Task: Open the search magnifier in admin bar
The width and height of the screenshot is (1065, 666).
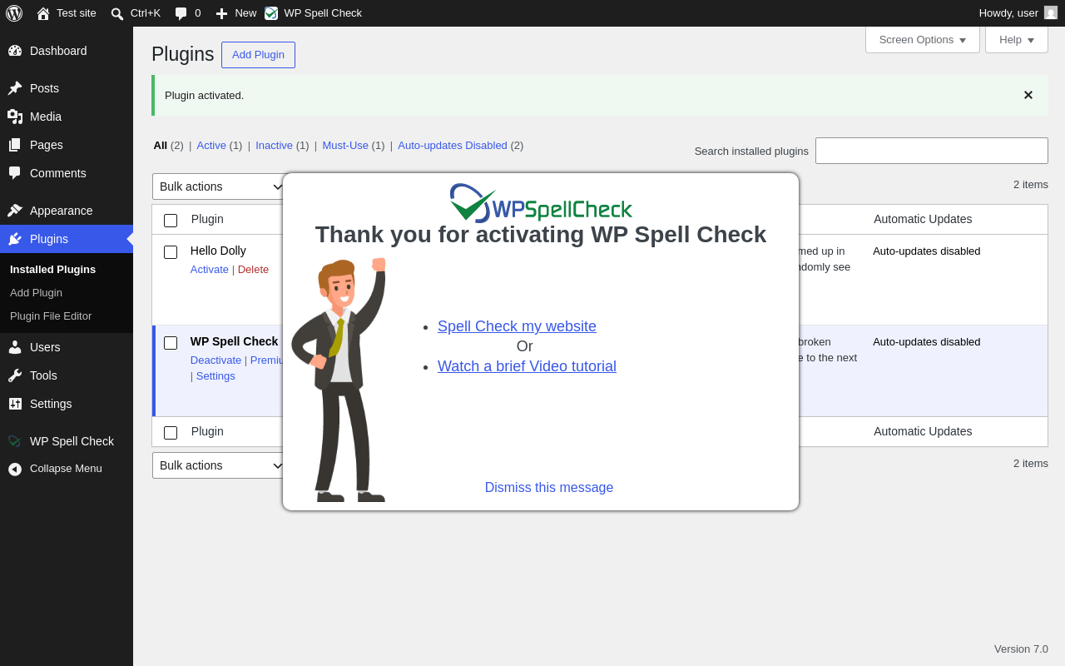Action: click(x=117, y=13)
